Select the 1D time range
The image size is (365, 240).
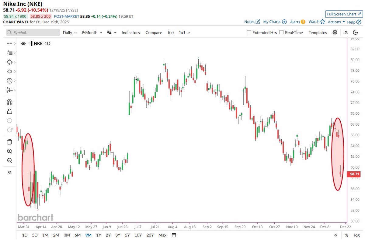(x=25, y=235)
